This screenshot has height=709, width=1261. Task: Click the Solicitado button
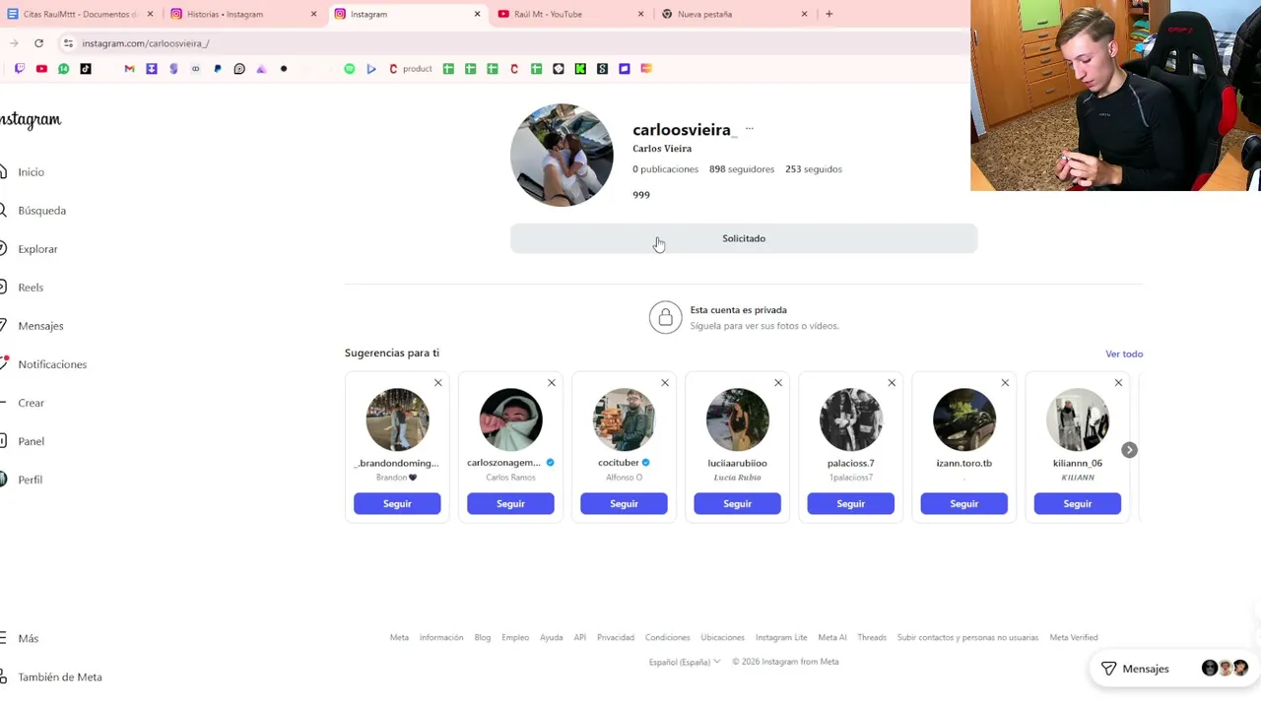point(744,238)
